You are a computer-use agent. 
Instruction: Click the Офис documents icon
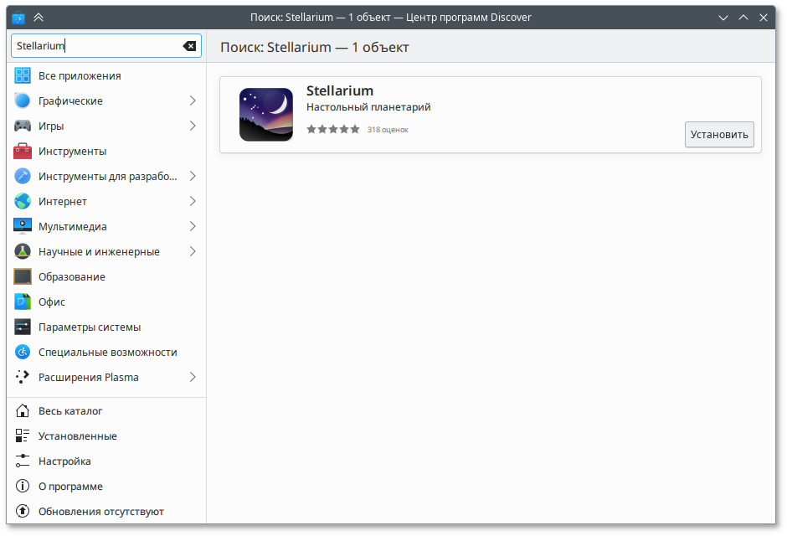click(x=23, y=302)
